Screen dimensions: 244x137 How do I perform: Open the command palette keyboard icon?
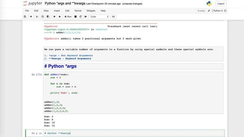point(113,17)
